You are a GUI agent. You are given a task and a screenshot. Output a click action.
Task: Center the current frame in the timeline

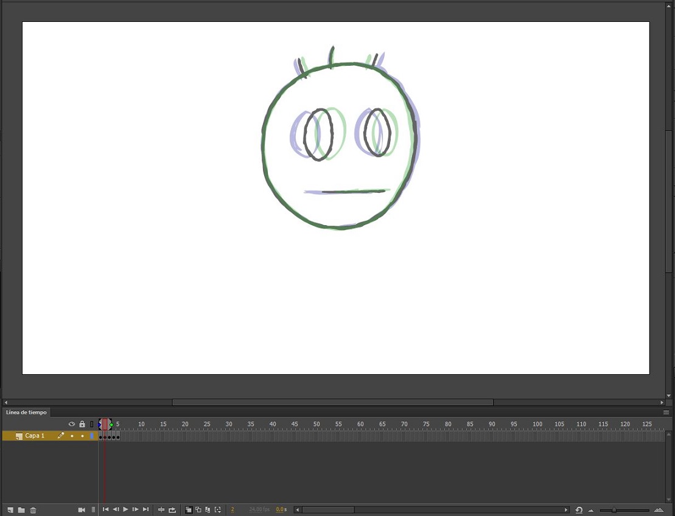pos(161,510)
